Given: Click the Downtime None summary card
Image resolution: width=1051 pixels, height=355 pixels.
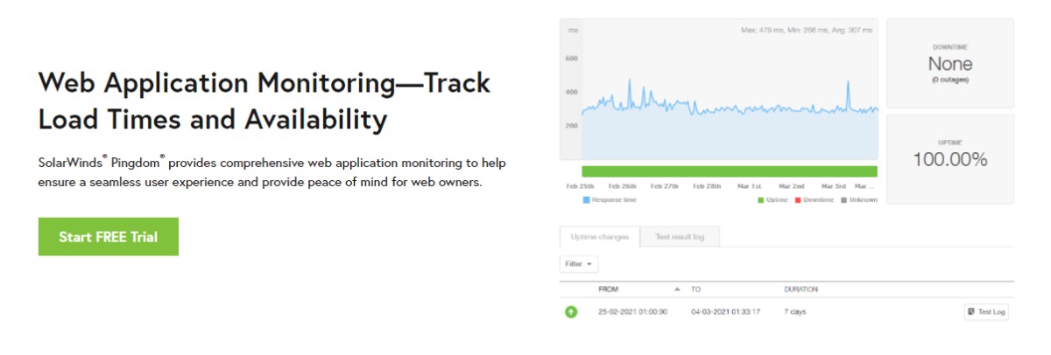Looking at the screenshot, I should pos(950,63).
